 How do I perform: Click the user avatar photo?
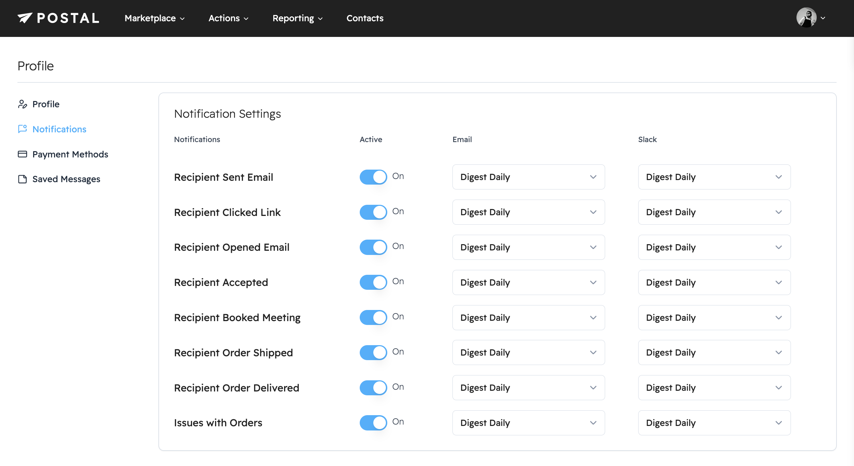[x=806, y=18]
